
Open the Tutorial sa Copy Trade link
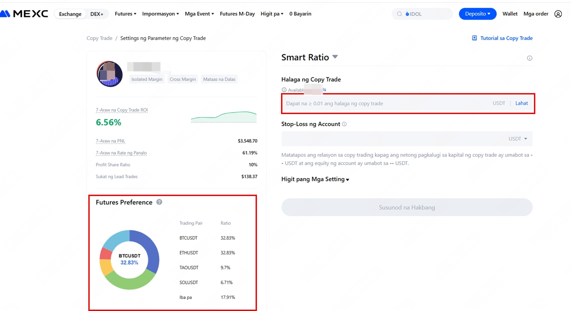coord(502,38)
